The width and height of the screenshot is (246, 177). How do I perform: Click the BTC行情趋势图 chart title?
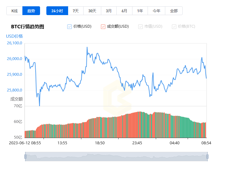pos(27,27)
